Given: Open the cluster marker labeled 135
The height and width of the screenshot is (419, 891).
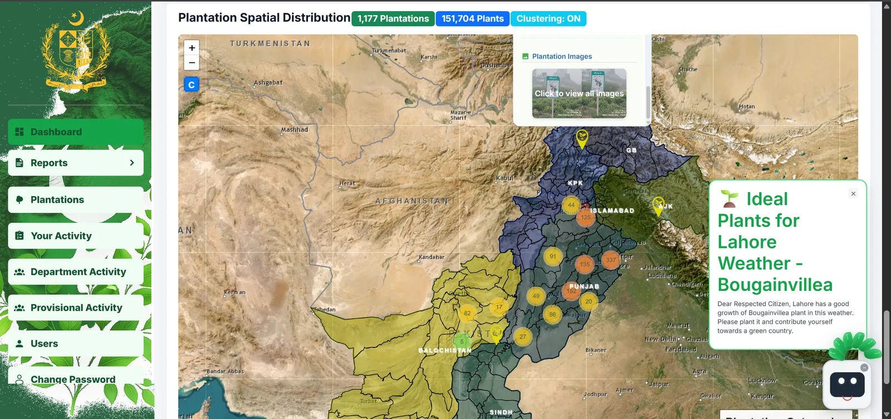Looking at the screenshot, I should (585, 265).
